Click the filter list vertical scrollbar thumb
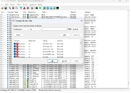131x93 pixels. click(x=81, y=43)
